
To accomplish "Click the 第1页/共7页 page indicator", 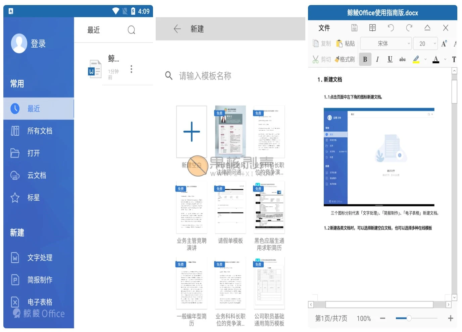I will tap(331, 318).
